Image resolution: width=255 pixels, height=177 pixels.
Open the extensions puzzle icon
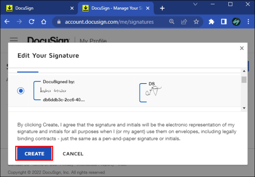pos(211,22)
